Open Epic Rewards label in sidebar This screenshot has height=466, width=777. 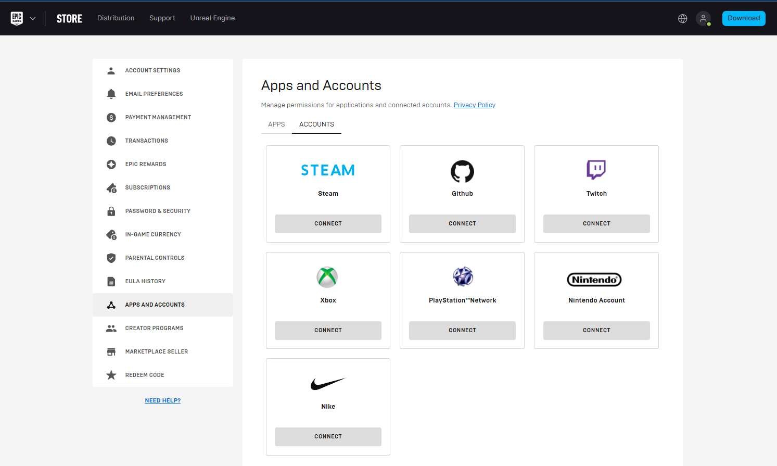tap(146, 164)
